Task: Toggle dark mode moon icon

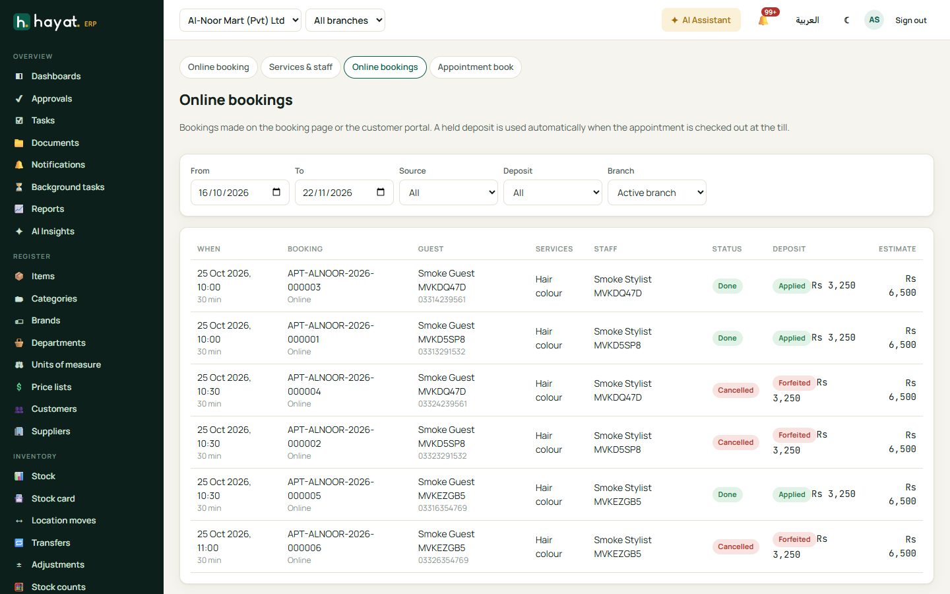Action: [x=847, y=20]
